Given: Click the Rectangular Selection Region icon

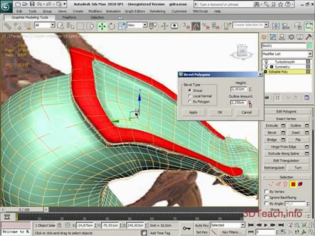Looking at the screenshot, I should pos(80,26).
